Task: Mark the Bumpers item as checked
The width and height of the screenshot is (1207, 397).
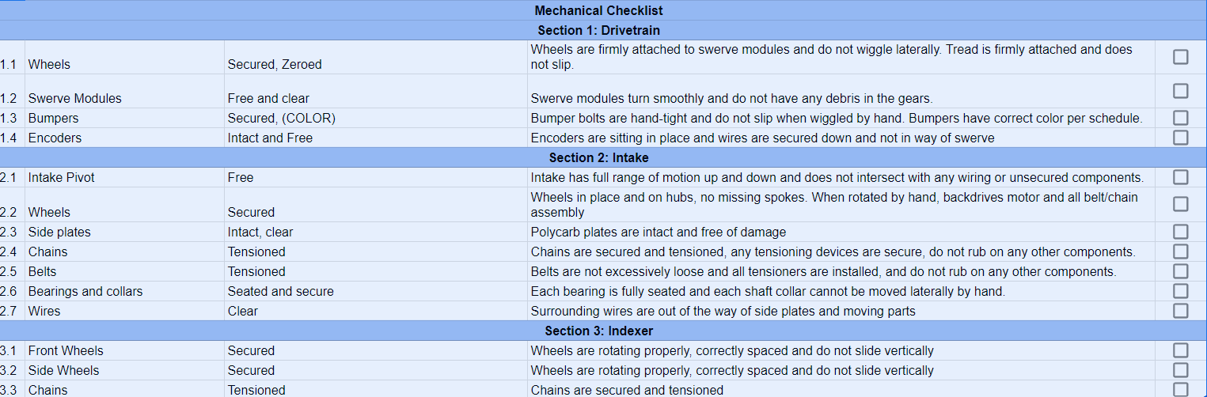Action: [x=1180, y=118]
